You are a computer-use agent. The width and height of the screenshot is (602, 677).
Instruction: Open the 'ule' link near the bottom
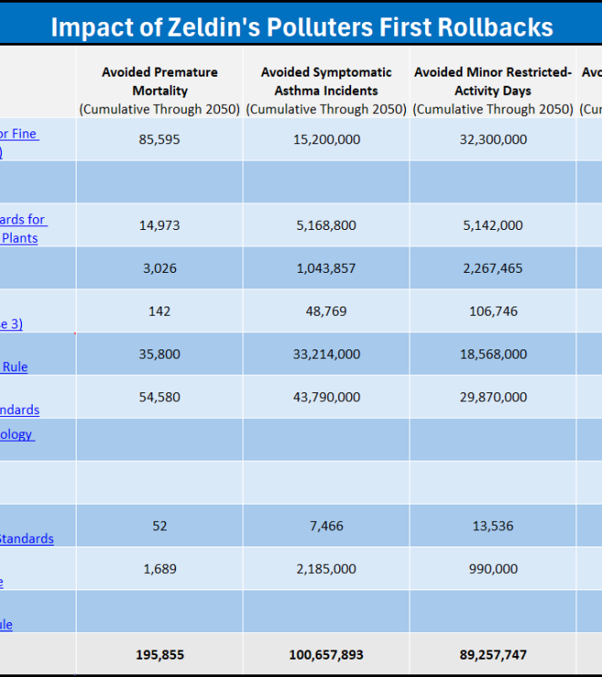pos(6,625)
